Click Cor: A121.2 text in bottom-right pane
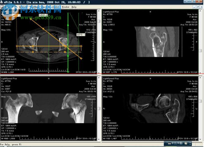The image size is (204, 147). point(109,91)
